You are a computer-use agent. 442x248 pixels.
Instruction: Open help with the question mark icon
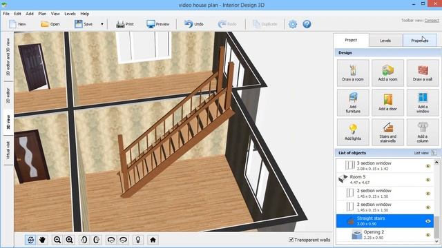[307, 24]
